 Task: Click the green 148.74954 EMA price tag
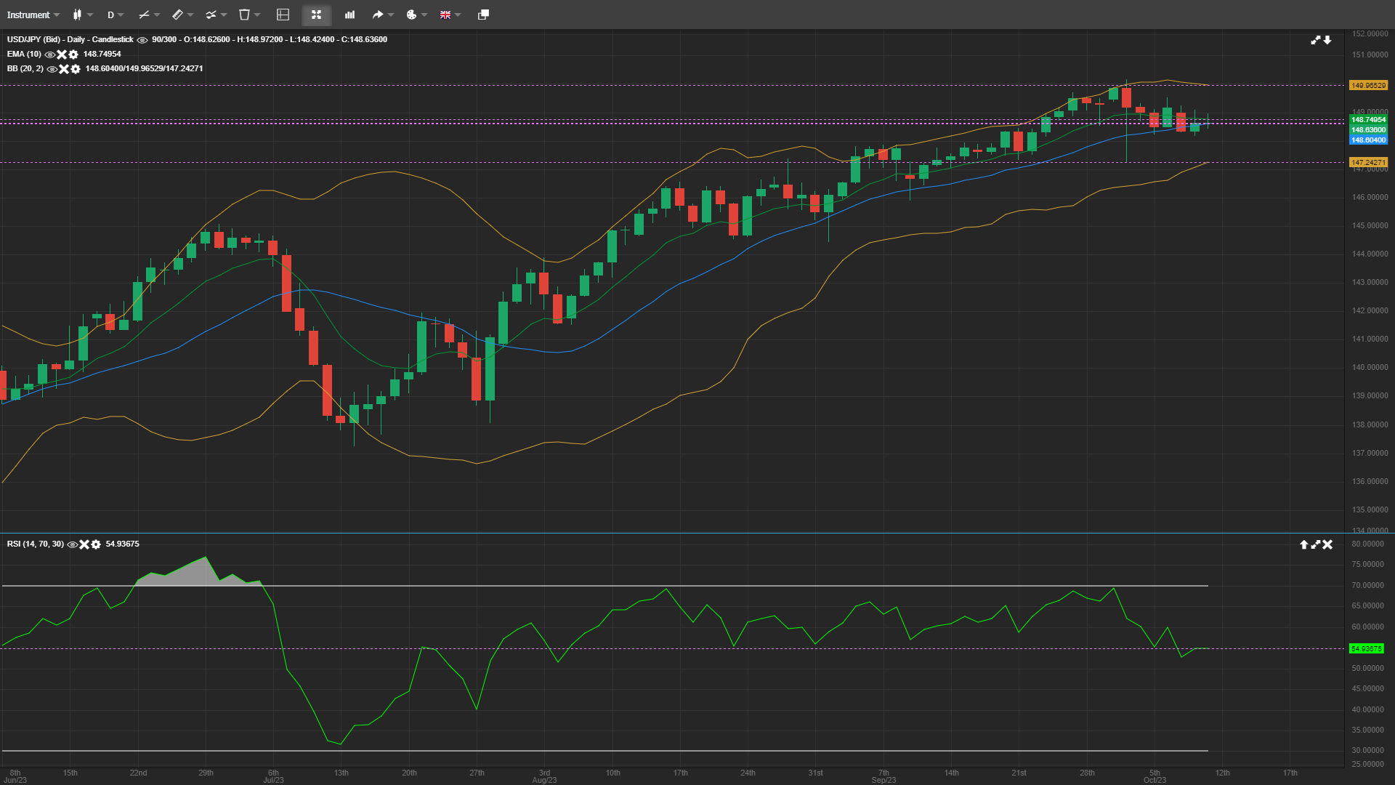pyautogui.click(x=1368, y=120)
